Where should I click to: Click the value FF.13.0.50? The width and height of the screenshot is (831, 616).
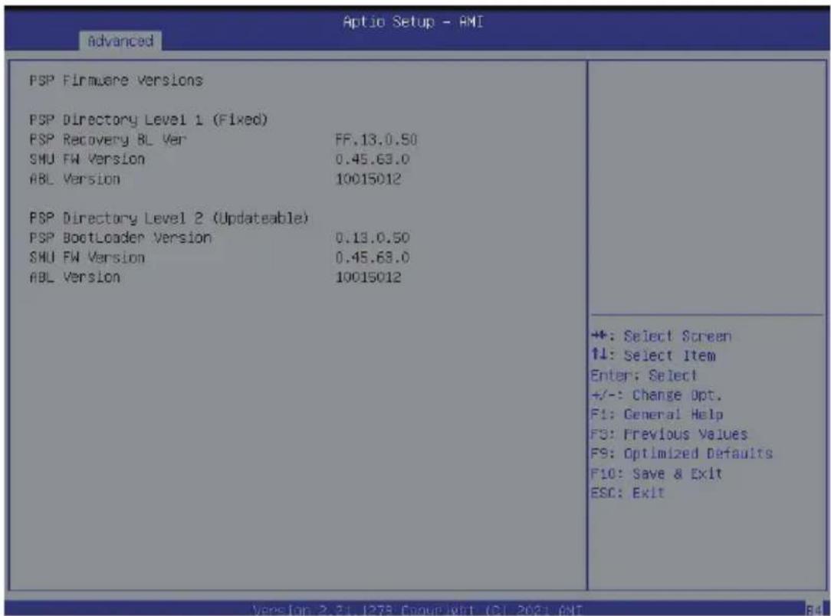tap(376, 140)
